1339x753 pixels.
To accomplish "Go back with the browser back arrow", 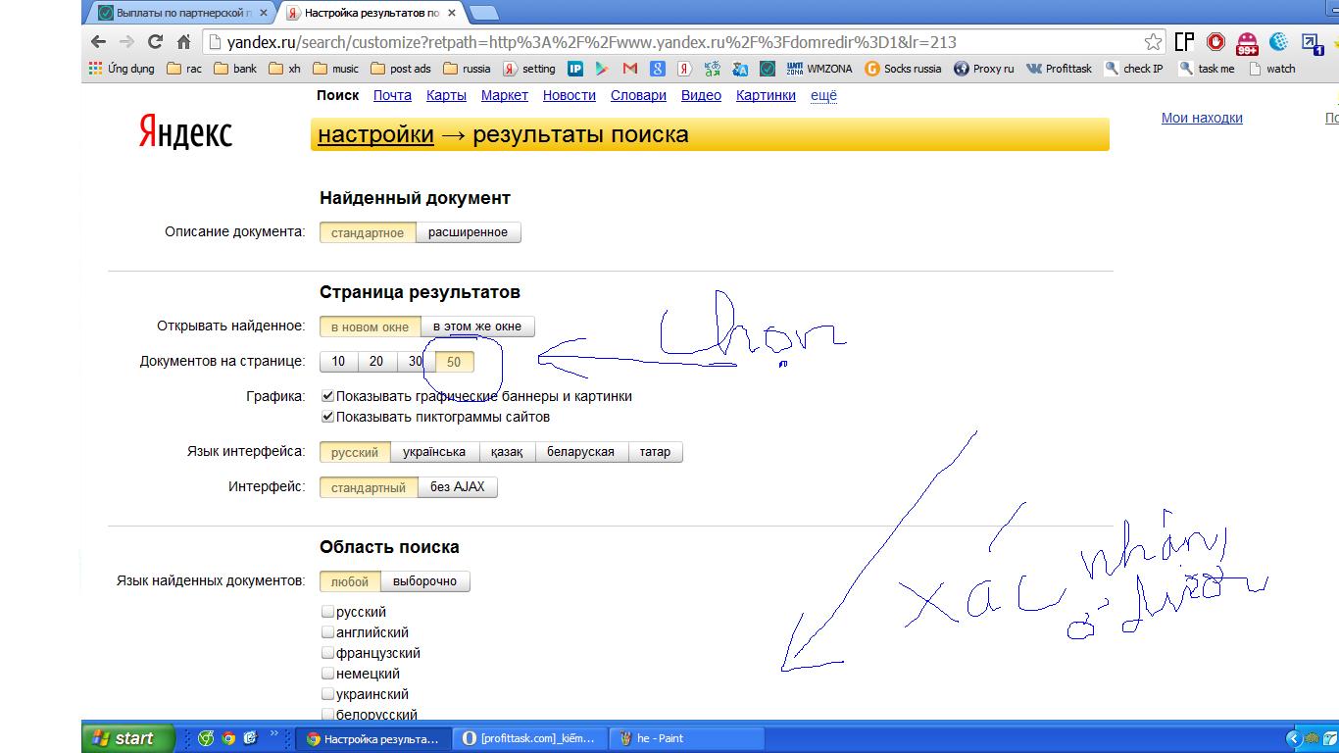I will click(x=98, y=42).
